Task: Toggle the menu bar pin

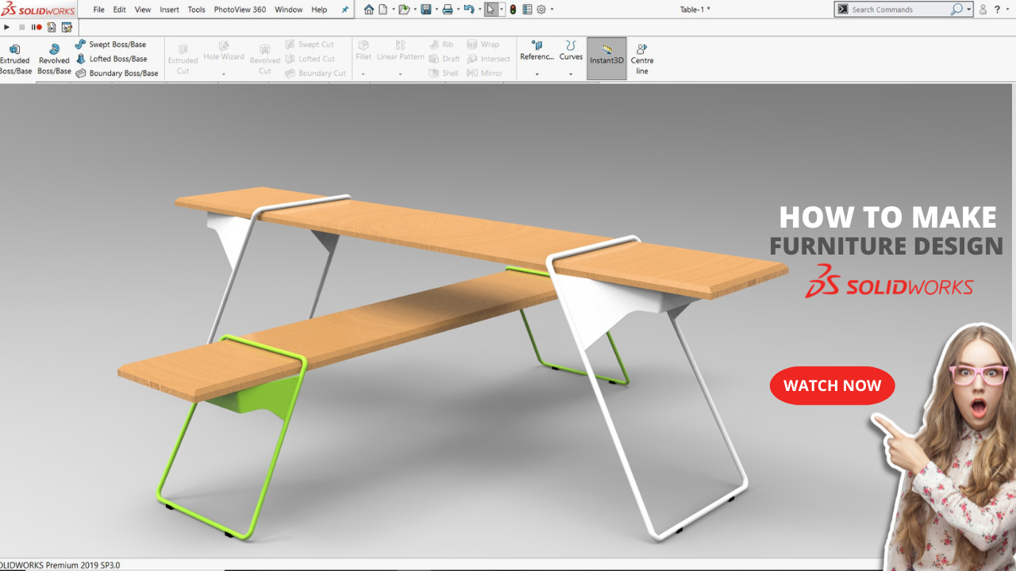Action: (x=344, y=10)
